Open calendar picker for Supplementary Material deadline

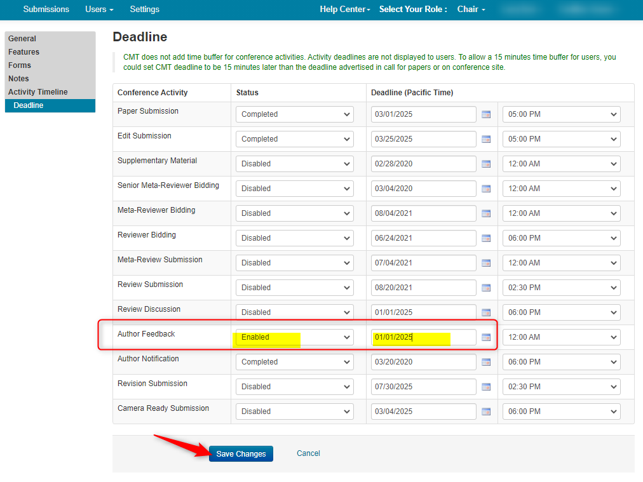pos(486,164)
